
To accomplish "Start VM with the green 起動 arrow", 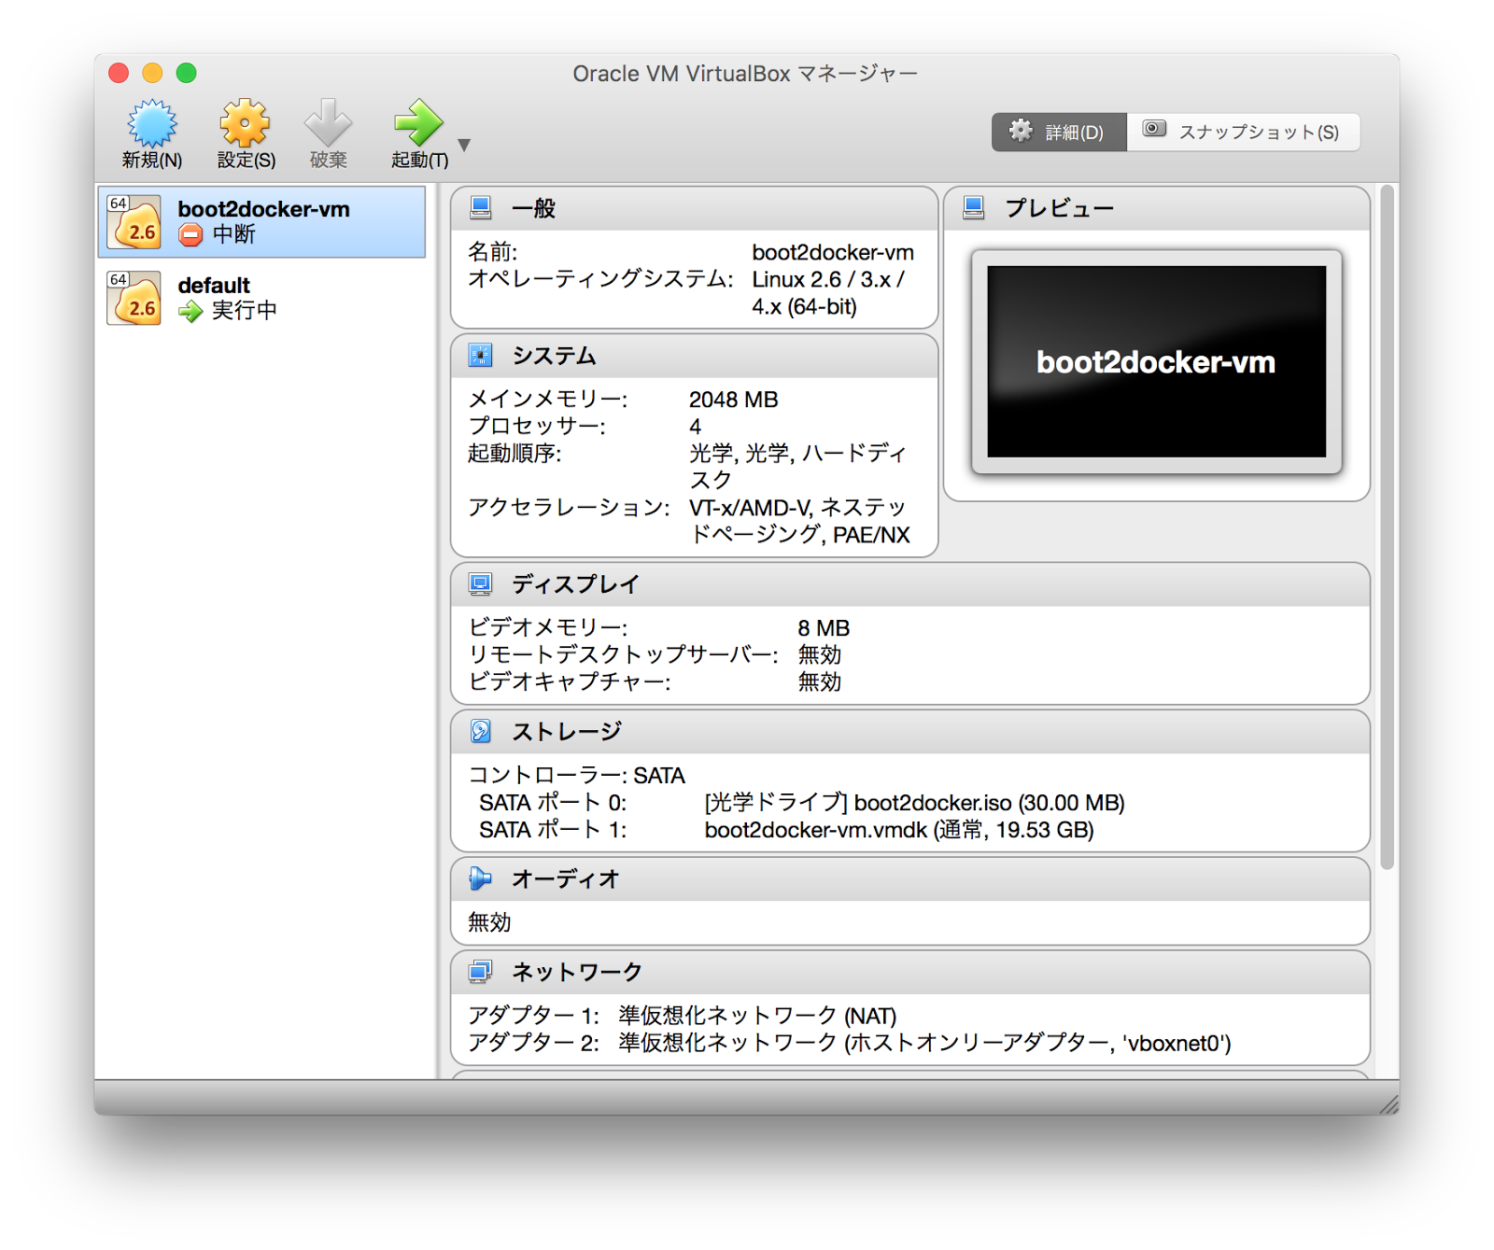I will coord(417,123).
